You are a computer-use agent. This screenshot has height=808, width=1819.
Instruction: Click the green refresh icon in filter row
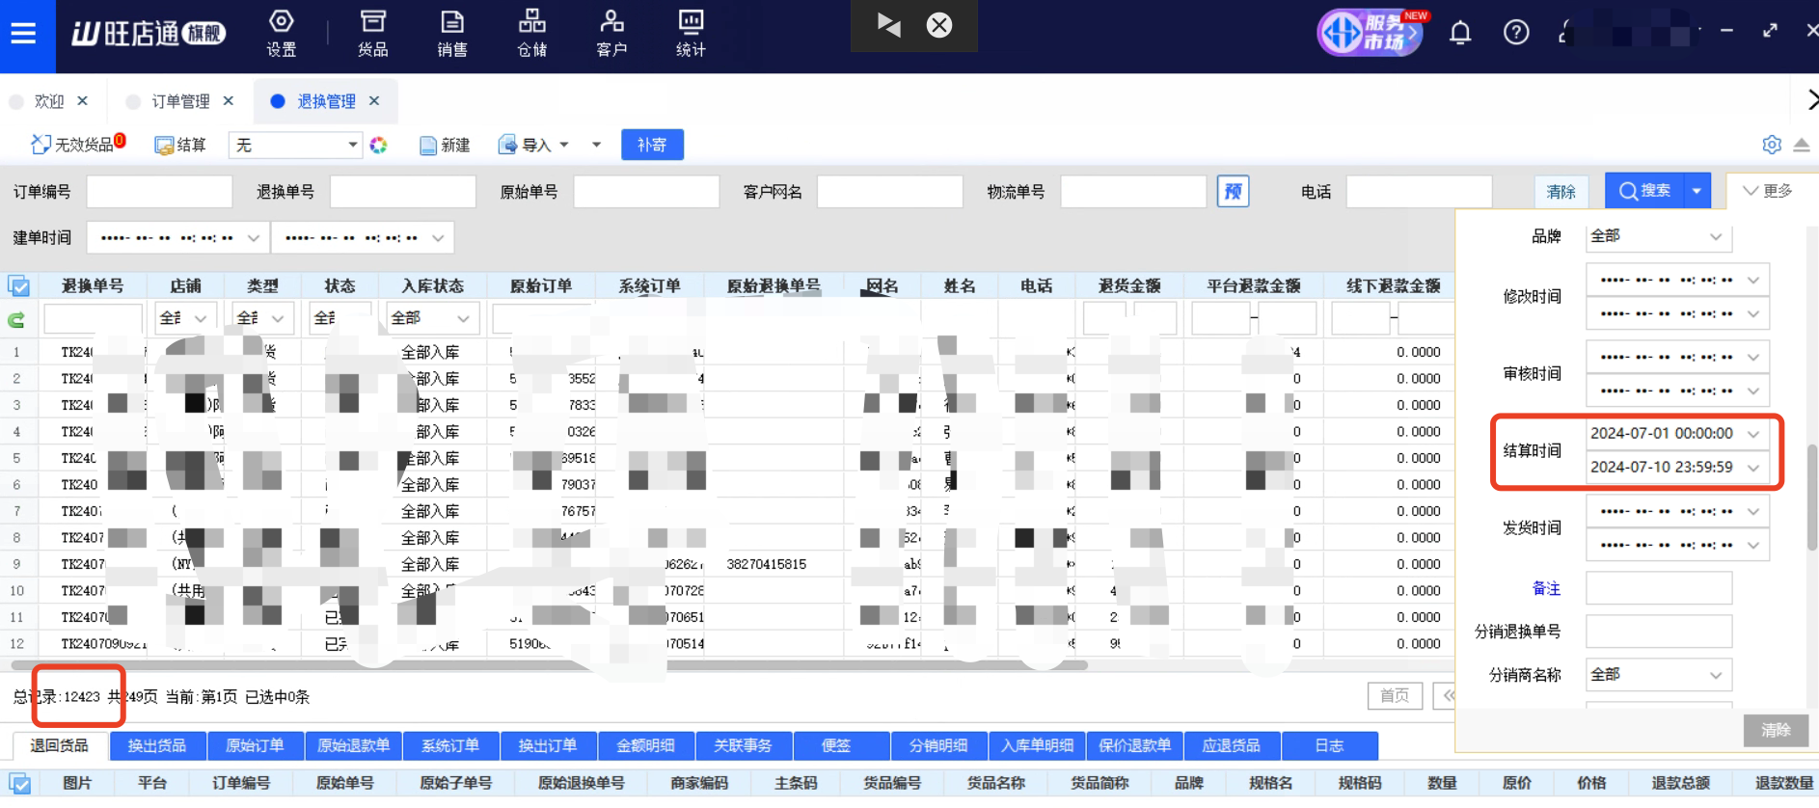pos(16,319)
